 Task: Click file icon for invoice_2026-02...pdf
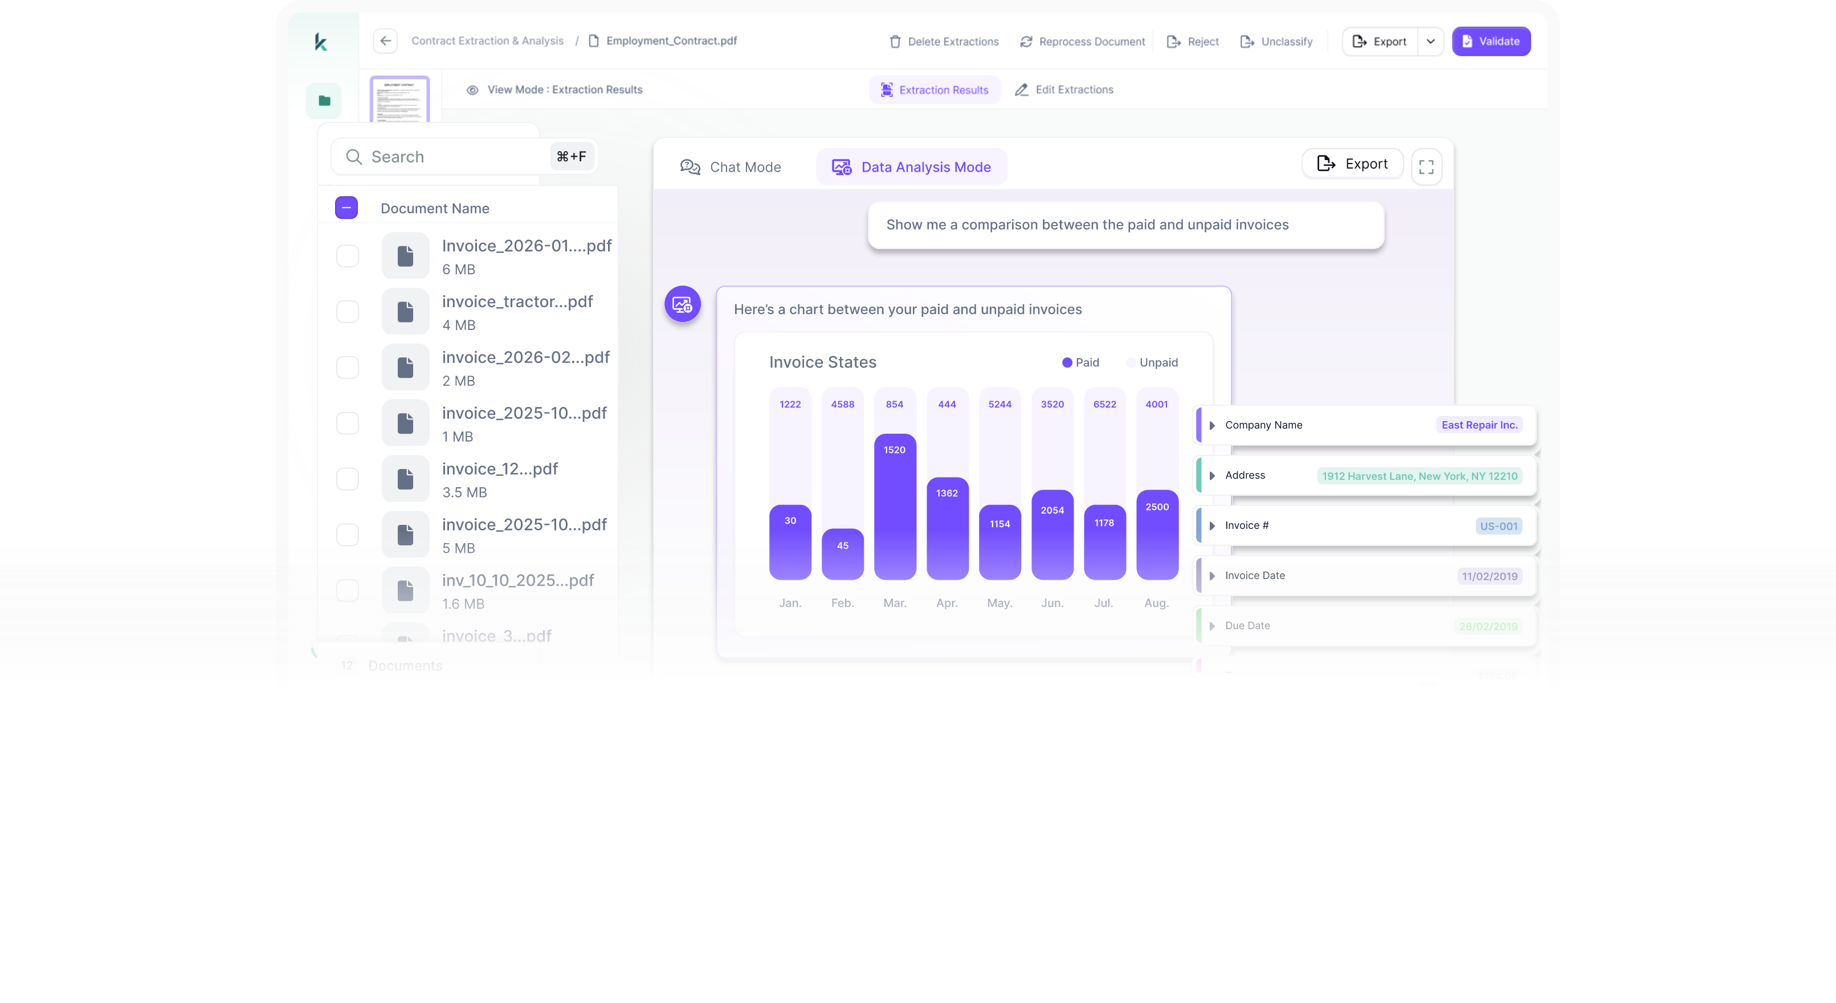[x=406, y=367]
